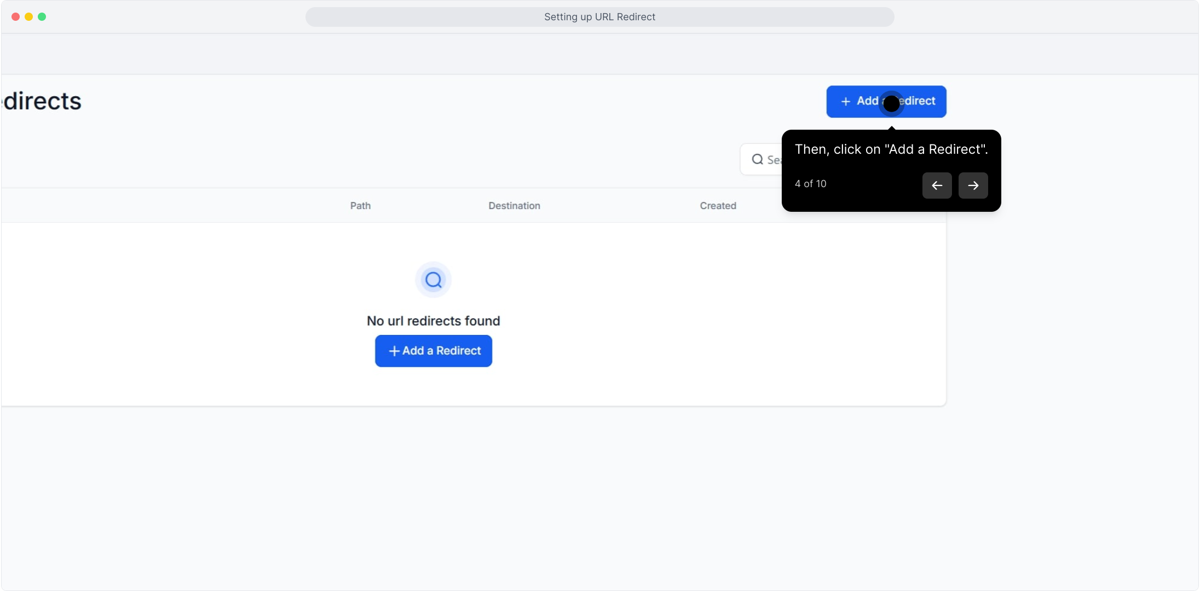Click the centered Add a Redirect button

point(433,351)
